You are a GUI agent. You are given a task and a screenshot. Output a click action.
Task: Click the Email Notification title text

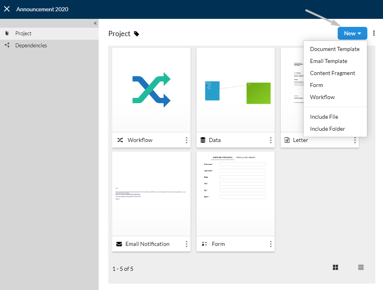tap(147, 244)
